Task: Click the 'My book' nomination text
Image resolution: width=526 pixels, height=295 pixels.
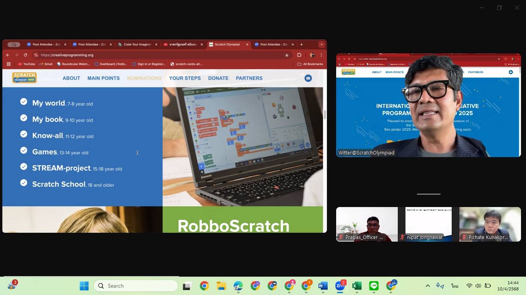Action: click(x=48, y=119)
